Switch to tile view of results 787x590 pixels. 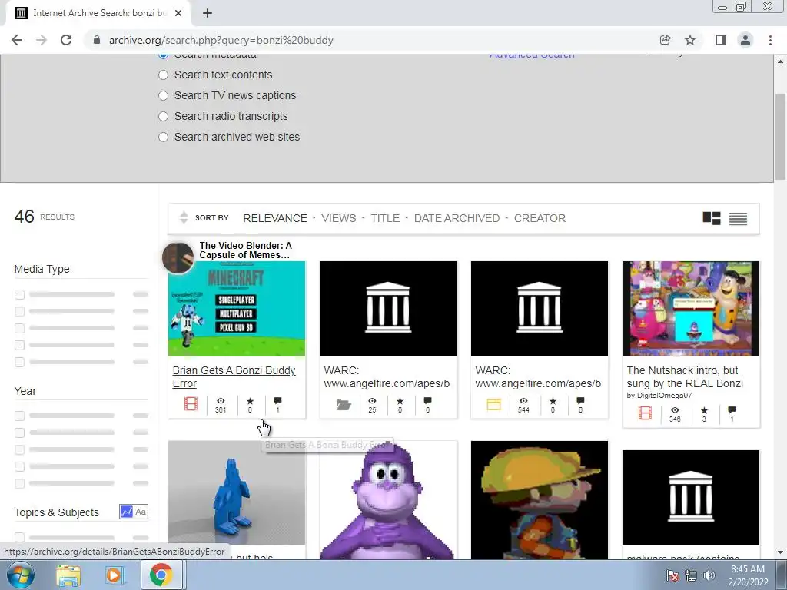(712, 218)
